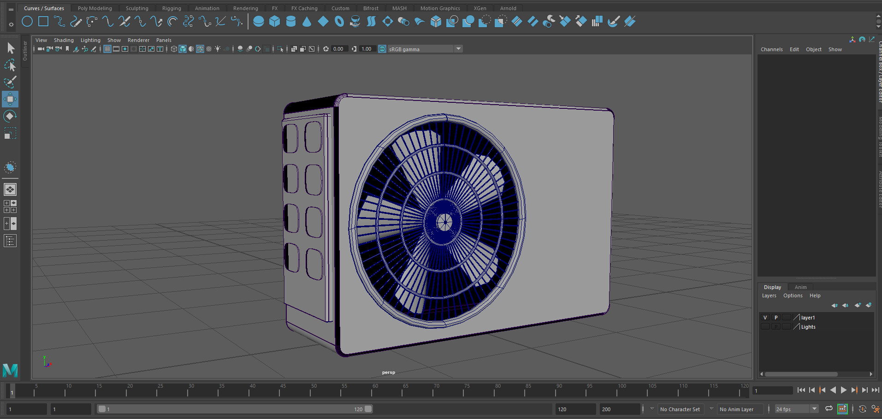Screen dimensions: 882x419
Task: Activate the Move tool in the toolbox
Action: pos(10,99)
